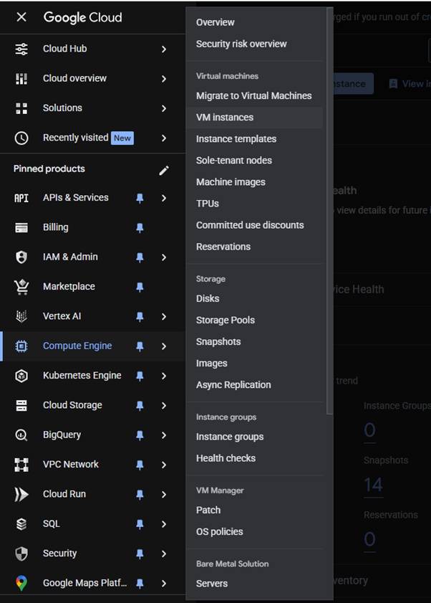Click the APIs & Services API icon

(21, 198)
